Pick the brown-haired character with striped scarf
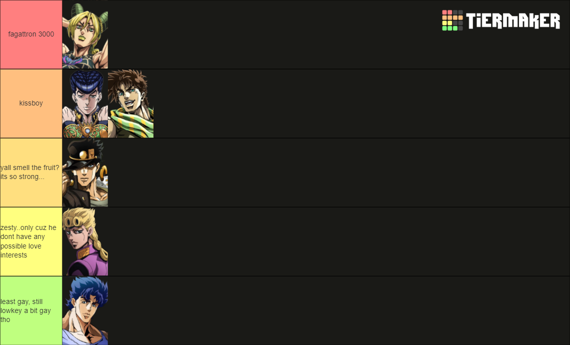570x345 pixels. coord(131,103)
